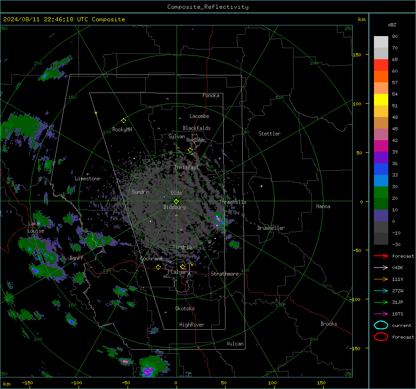Image resolution: width=416 pixels, height=389 pixels.
Task: Click the Brooks city label
Action: (329, 324)
